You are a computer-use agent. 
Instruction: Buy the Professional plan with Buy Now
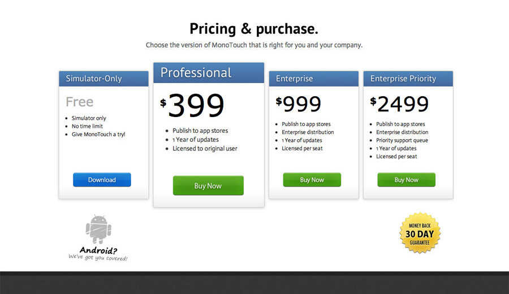[x=208, y=185]
